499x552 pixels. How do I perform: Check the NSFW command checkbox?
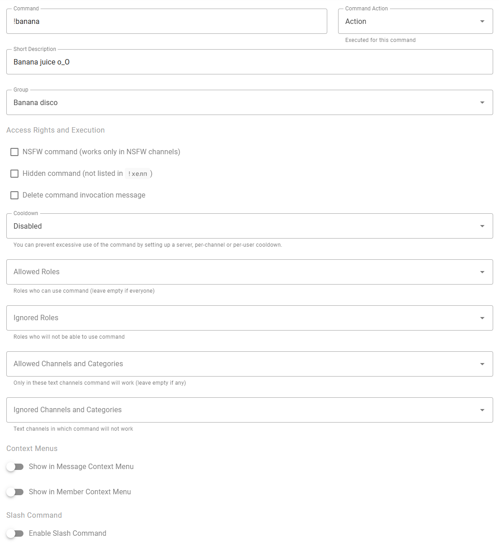14,152
